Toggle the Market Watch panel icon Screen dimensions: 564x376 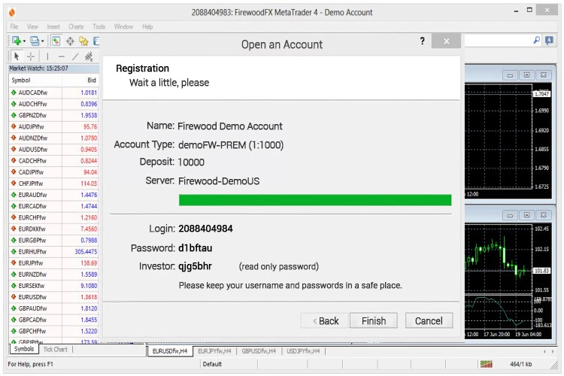click(x=56, y=41)
